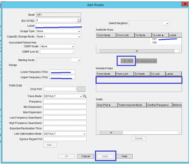Click the Cancel button
Viewport: 189px width, 164px height.
[85, 156]
